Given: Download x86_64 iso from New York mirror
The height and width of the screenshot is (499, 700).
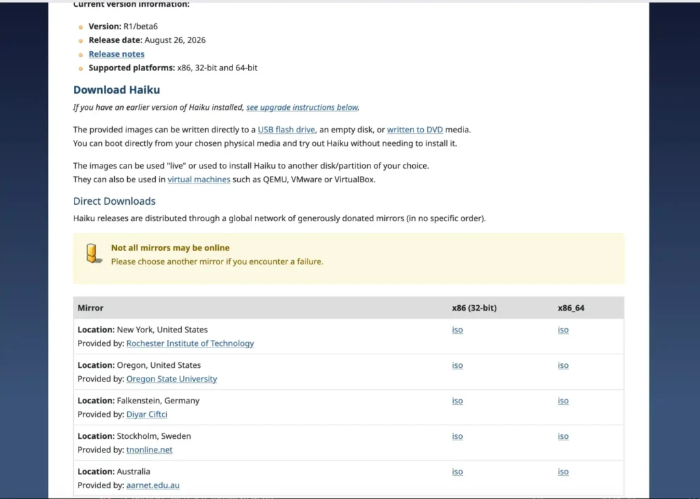Looking at the screenshot, I should pyautogui.click(x=563, y=330).
